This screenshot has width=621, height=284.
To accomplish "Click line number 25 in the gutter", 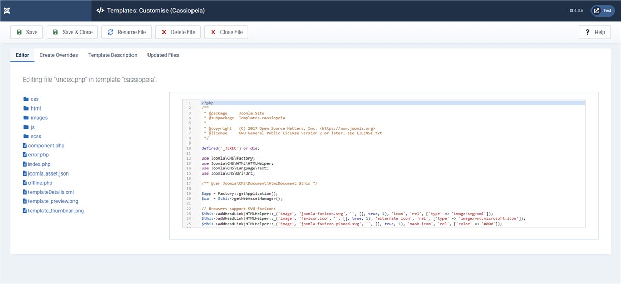I will click(189, 224).
